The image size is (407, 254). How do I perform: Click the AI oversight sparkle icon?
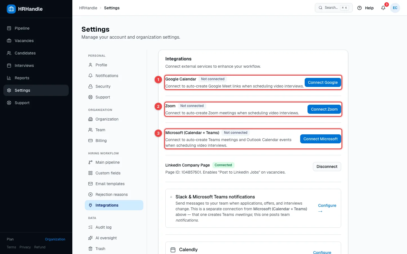pyautogui.click(x=90, y=238)
